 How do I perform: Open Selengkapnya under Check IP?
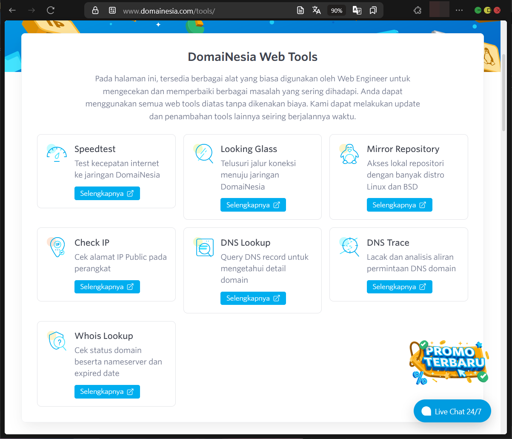coord(107,287)
